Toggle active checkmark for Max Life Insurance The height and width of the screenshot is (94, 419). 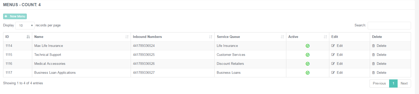307,46
